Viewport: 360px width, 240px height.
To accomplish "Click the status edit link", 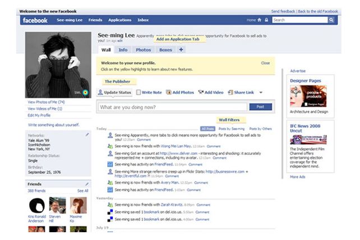I will [x=120, y=40].
